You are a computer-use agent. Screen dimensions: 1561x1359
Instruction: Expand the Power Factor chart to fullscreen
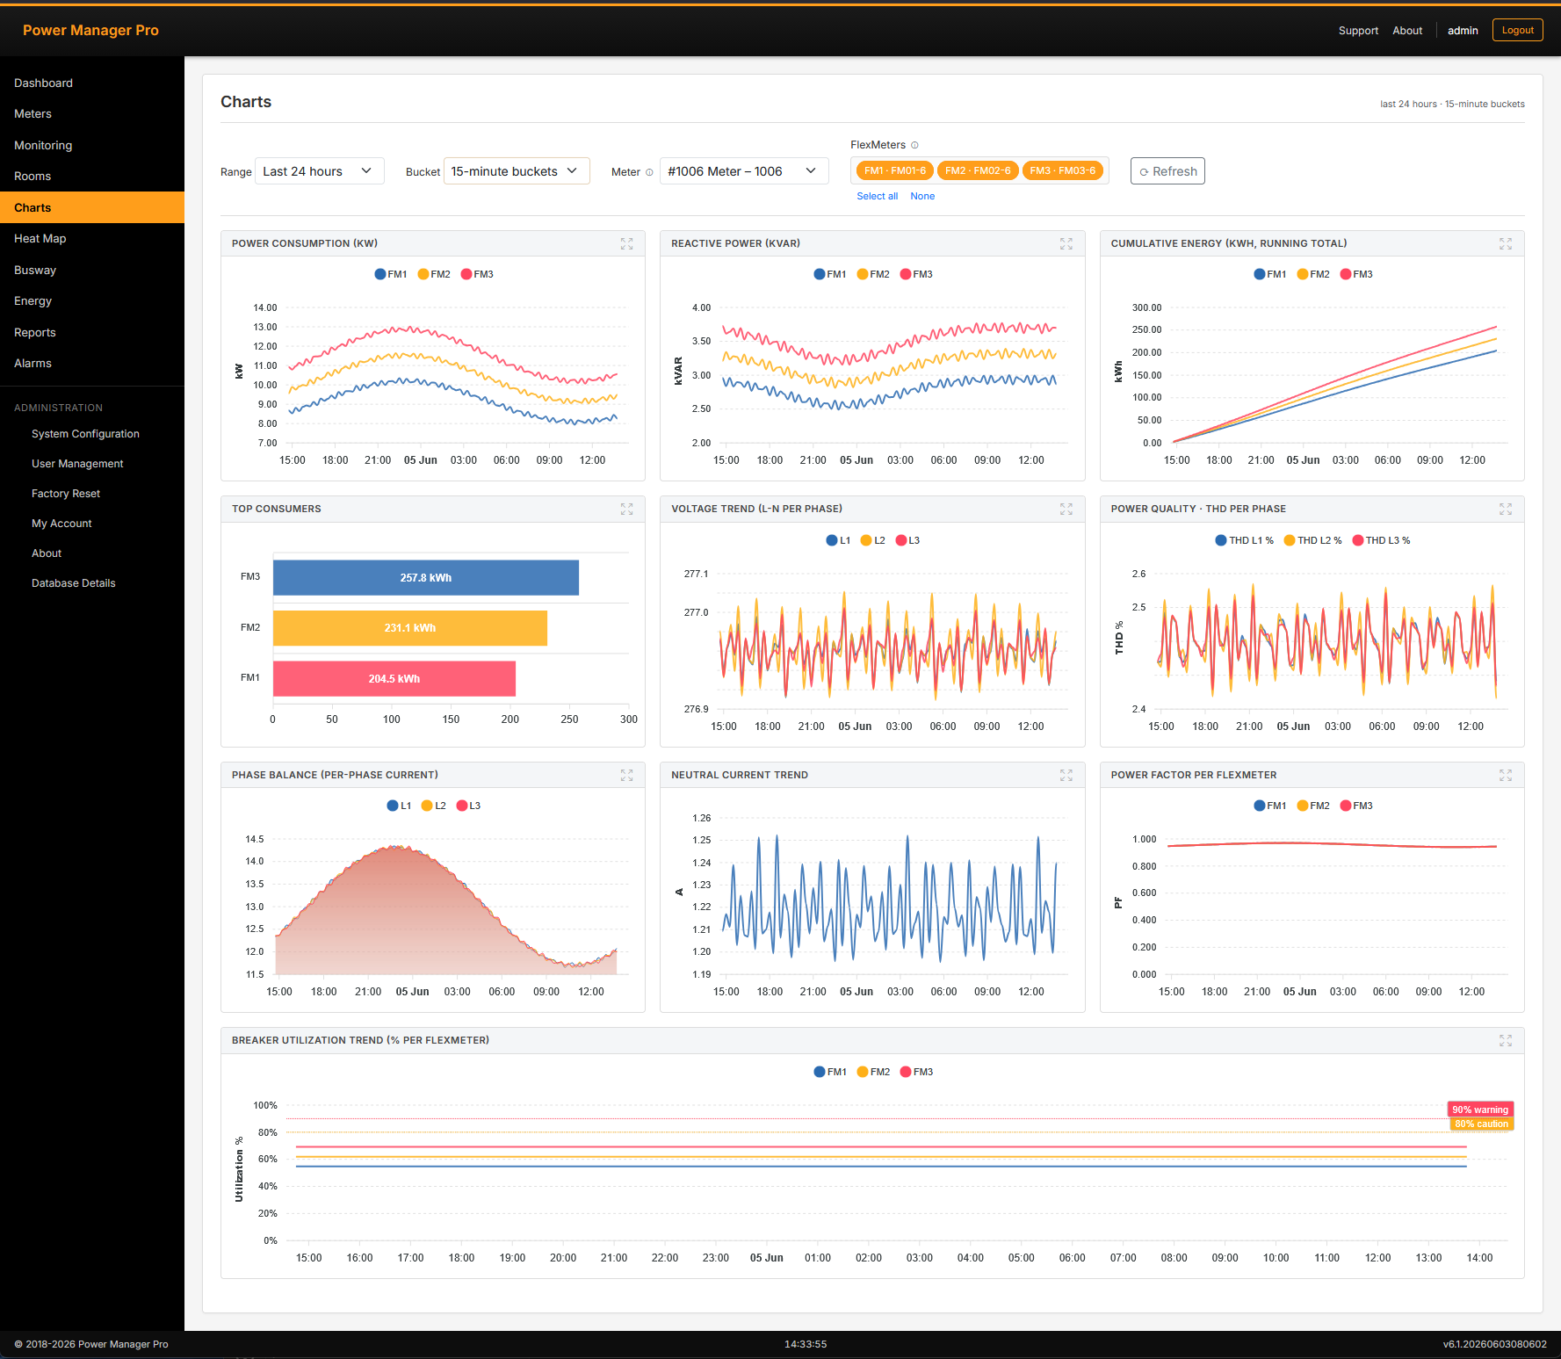point(1506,775)
